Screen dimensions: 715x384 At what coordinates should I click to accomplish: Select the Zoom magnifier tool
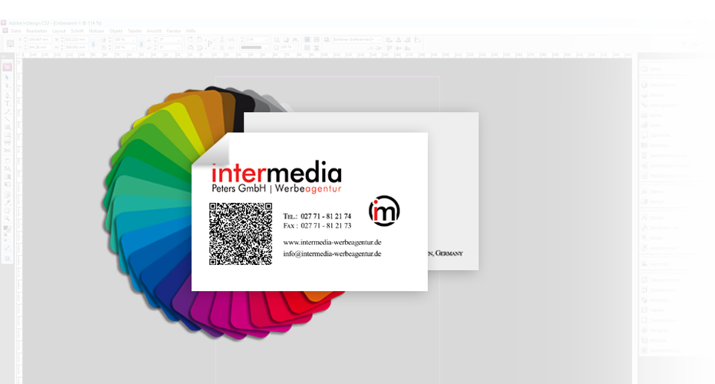[7, 219]
